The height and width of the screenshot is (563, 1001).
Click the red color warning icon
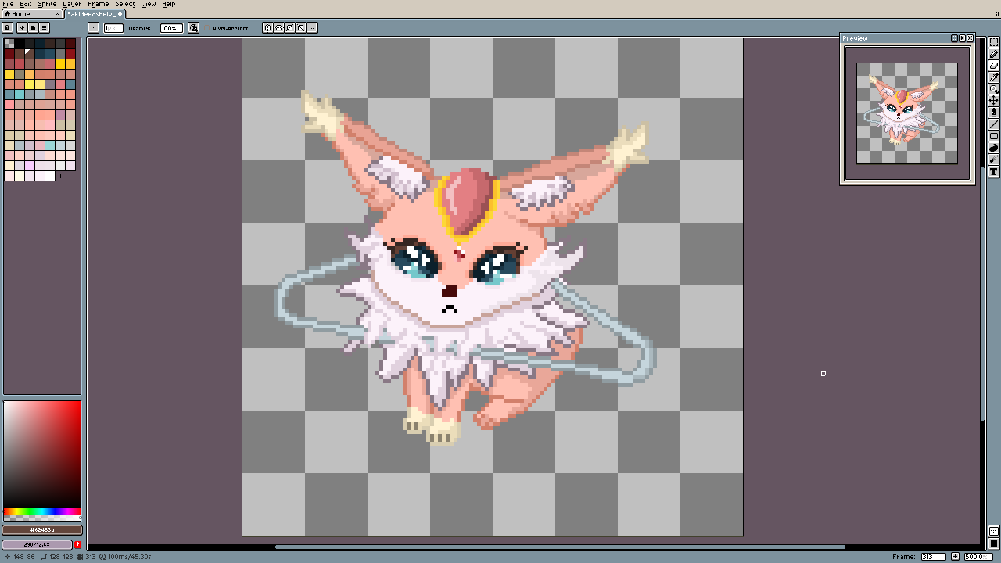click(78, 544)
